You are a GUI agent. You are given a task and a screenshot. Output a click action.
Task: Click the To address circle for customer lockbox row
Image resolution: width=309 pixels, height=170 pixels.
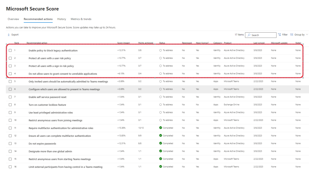pyautogui.click(x=161, y=105)
